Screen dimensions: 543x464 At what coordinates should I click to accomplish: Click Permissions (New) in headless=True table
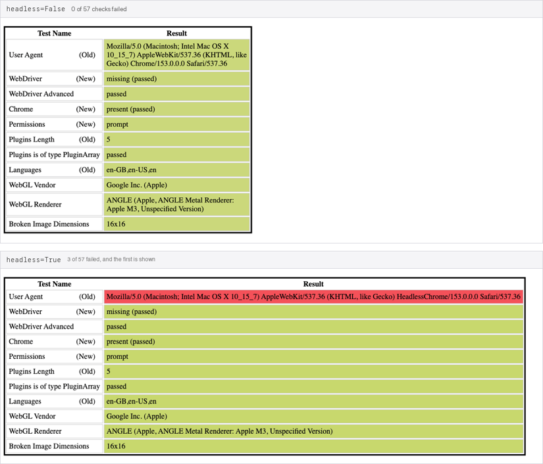[55, 356]
